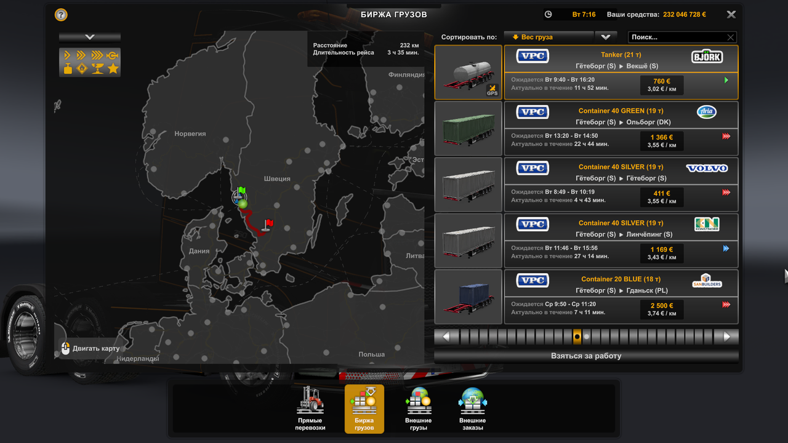Toggle the ADR hazardous cargo filter
The width and height of the screenshot is (788, 443).
(x=82, y=68)
